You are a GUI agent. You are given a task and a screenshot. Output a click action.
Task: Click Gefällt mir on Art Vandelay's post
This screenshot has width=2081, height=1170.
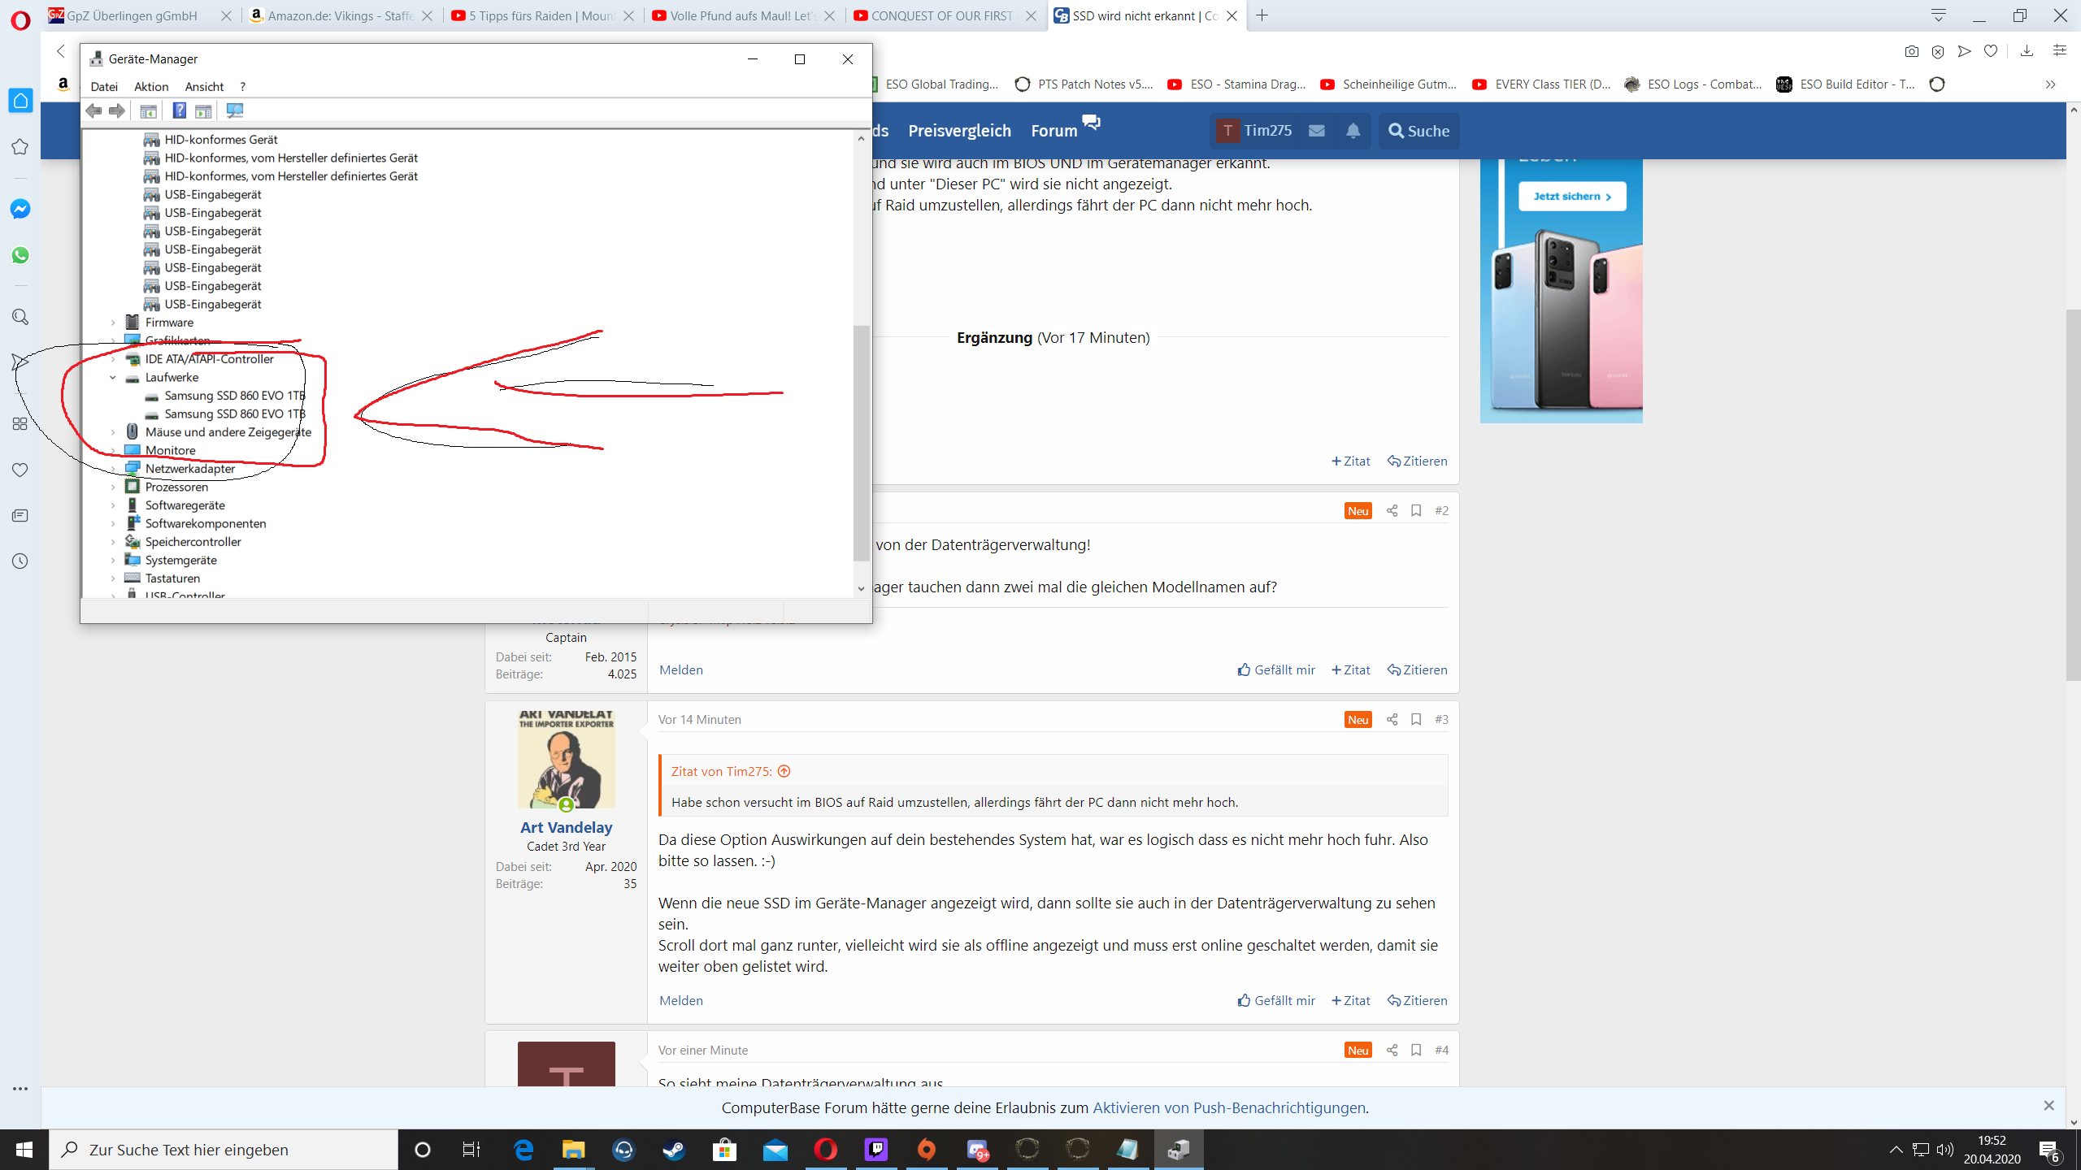(1276, 1000)
